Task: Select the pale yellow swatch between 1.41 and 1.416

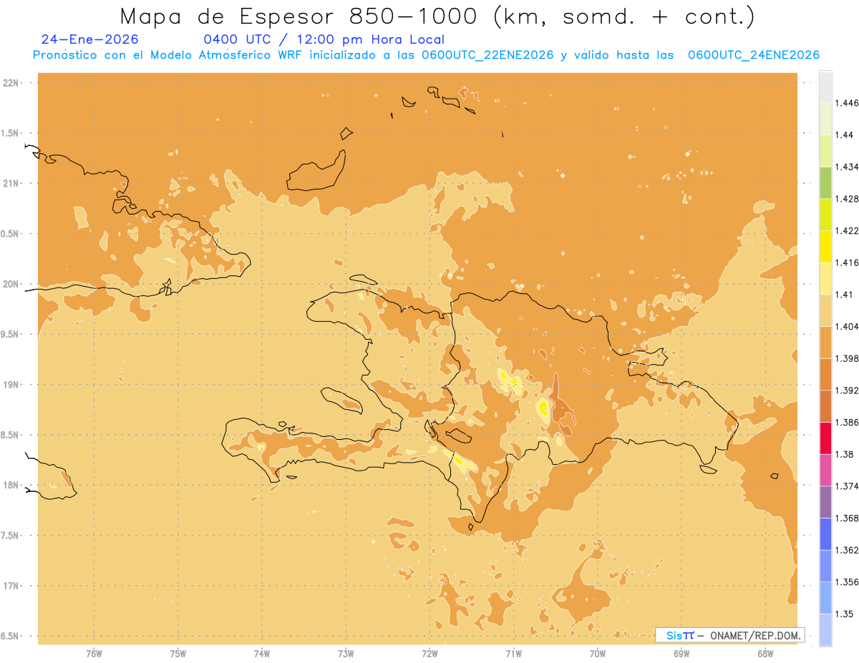Action: 825,278
